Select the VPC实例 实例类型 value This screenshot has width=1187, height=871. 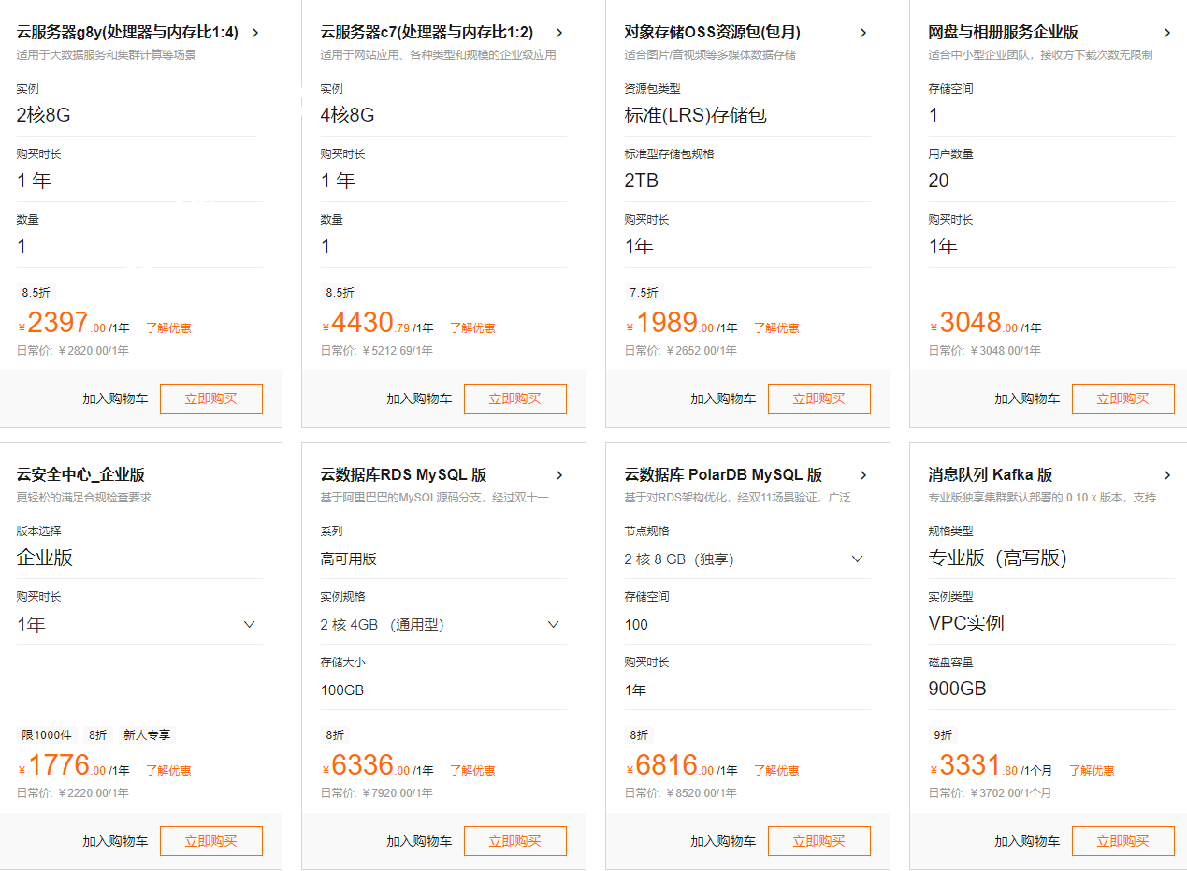[966, 623]
